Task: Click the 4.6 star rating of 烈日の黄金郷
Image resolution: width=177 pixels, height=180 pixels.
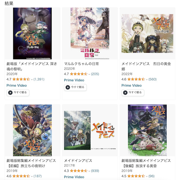Action: click(x=136, y=79)
